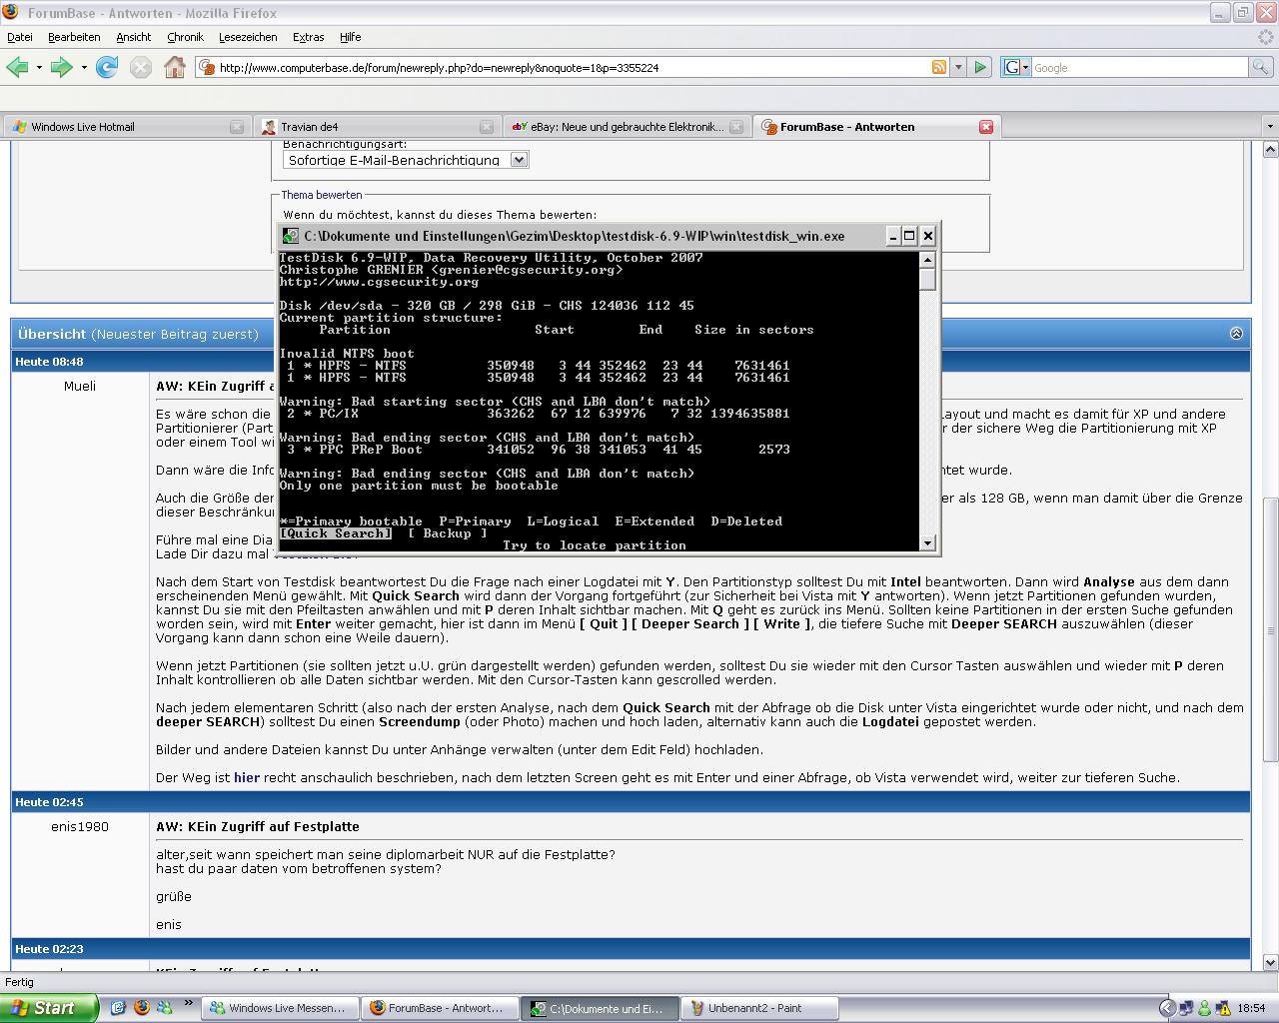Click in the URL address field

coord(573,67)
